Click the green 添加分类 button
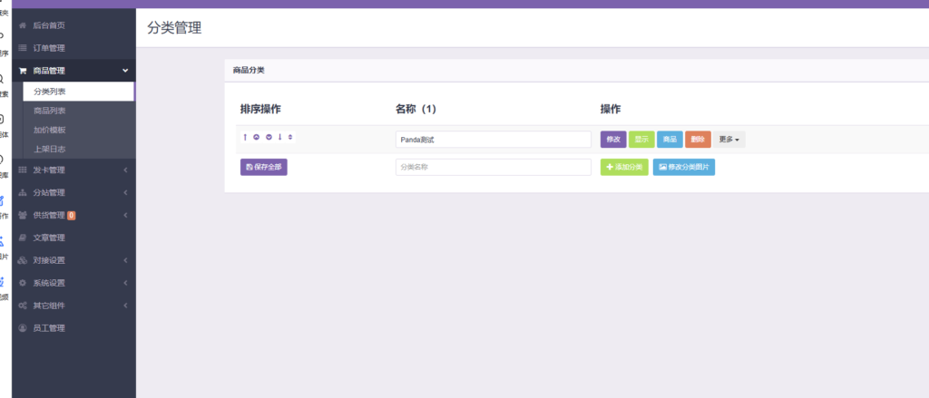Screen dimensions: 929x398 (x=624, y=168)
